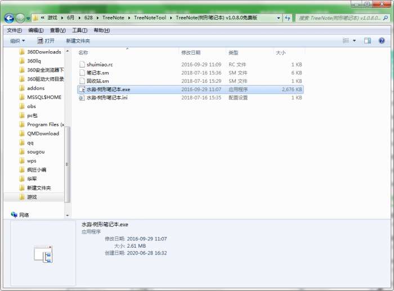Click the 回收站.sm file name
The image size is (394, 291).
click(98, 81)
